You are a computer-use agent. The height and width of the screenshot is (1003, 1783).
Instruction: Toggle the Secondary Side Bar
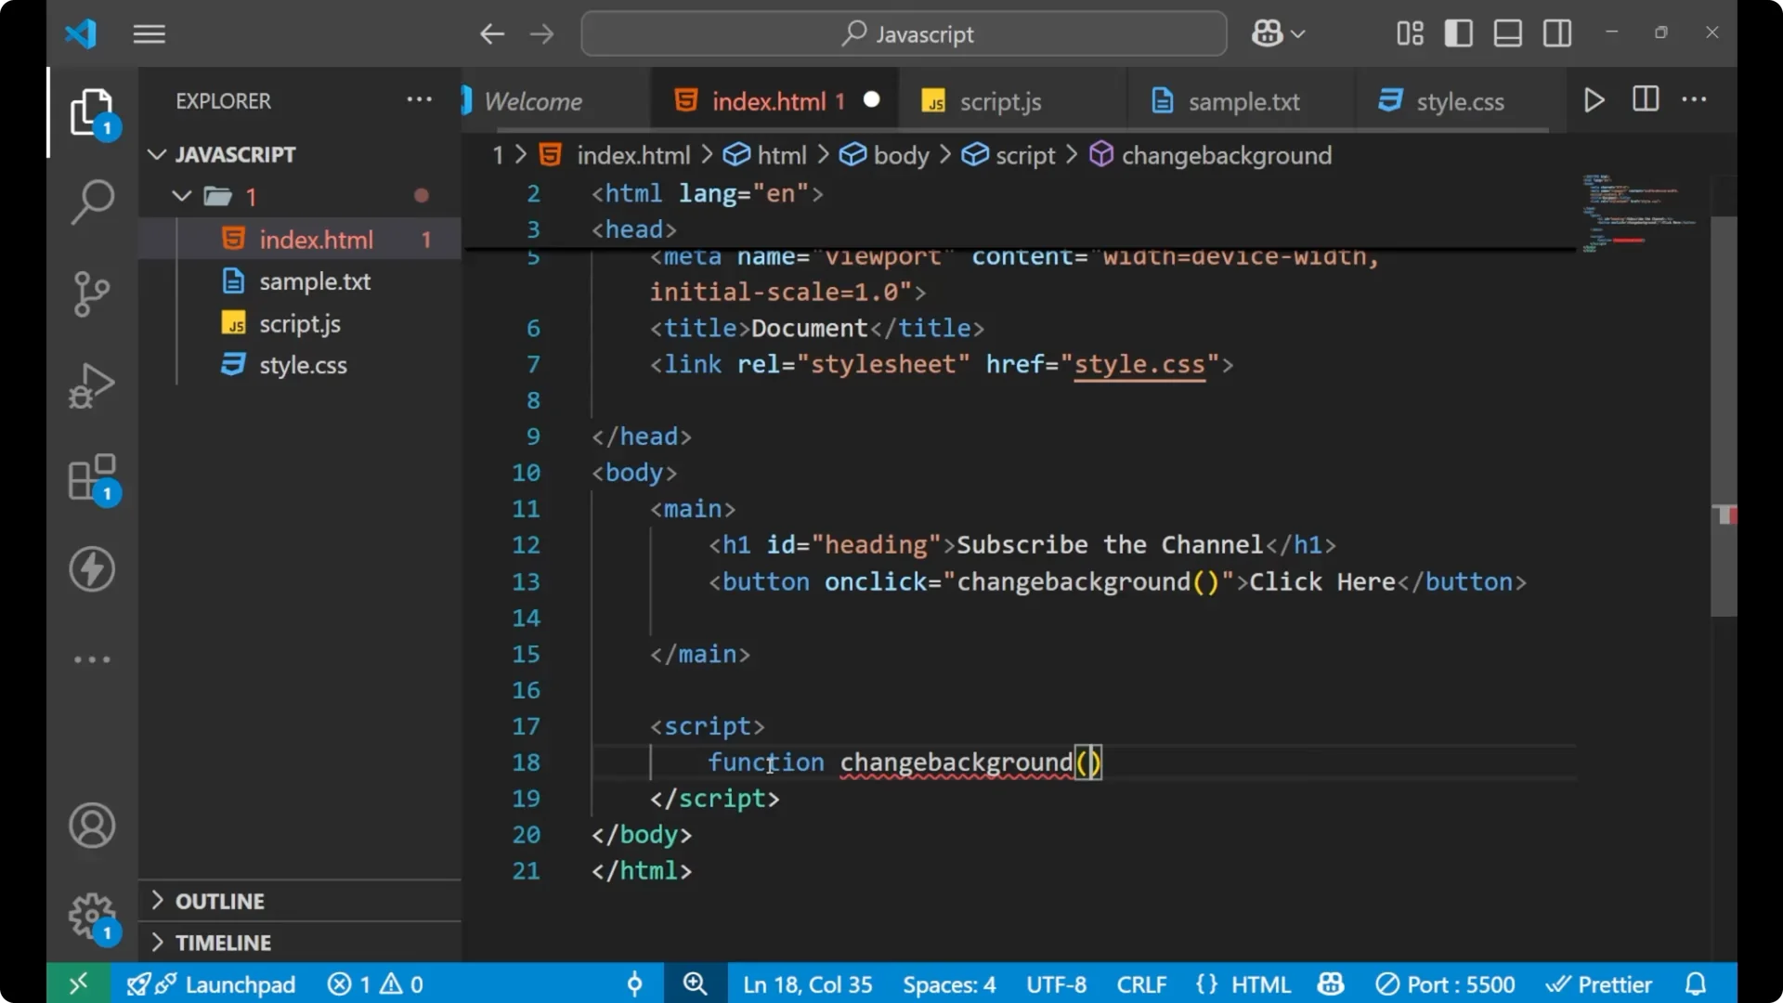click(1555, 33)
